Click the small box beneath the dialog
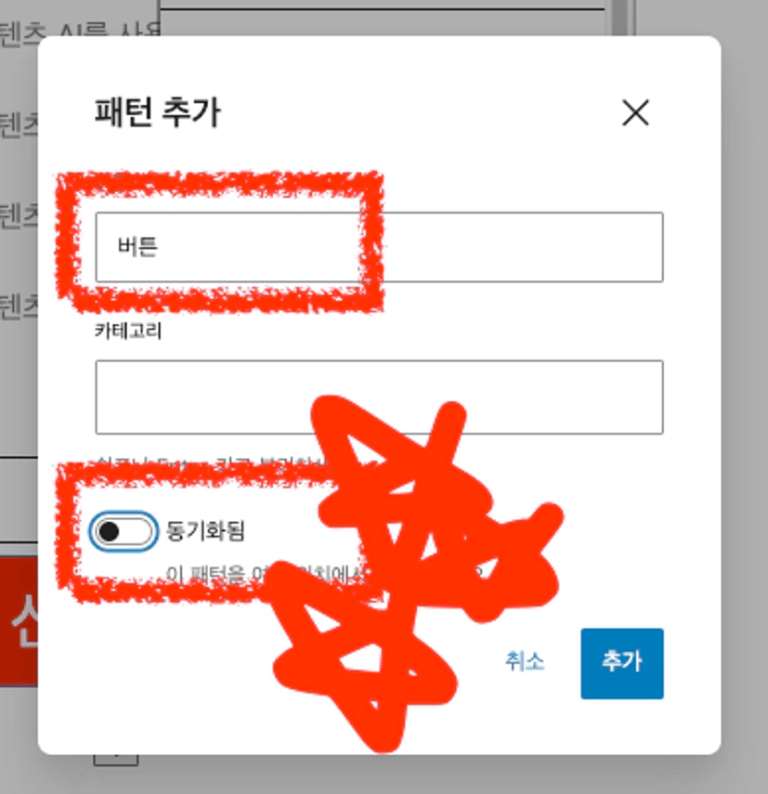This screenshot has width=768, height=794. click(116, 760)
